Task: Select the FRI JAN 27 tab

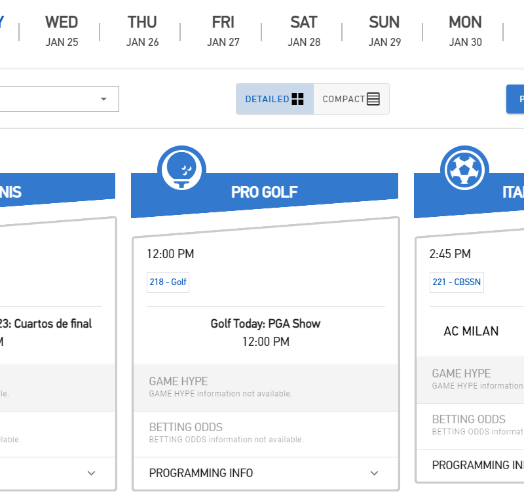Action: 223,30
